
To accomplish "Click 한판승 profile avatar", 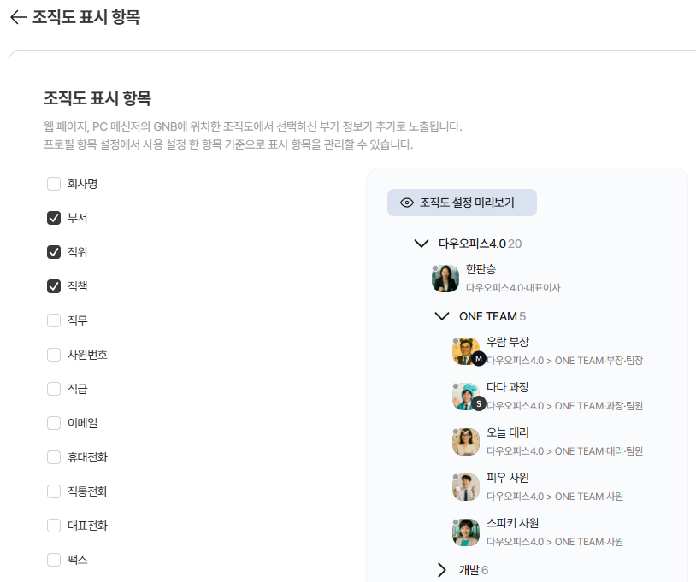I will [x=445, y=278].
